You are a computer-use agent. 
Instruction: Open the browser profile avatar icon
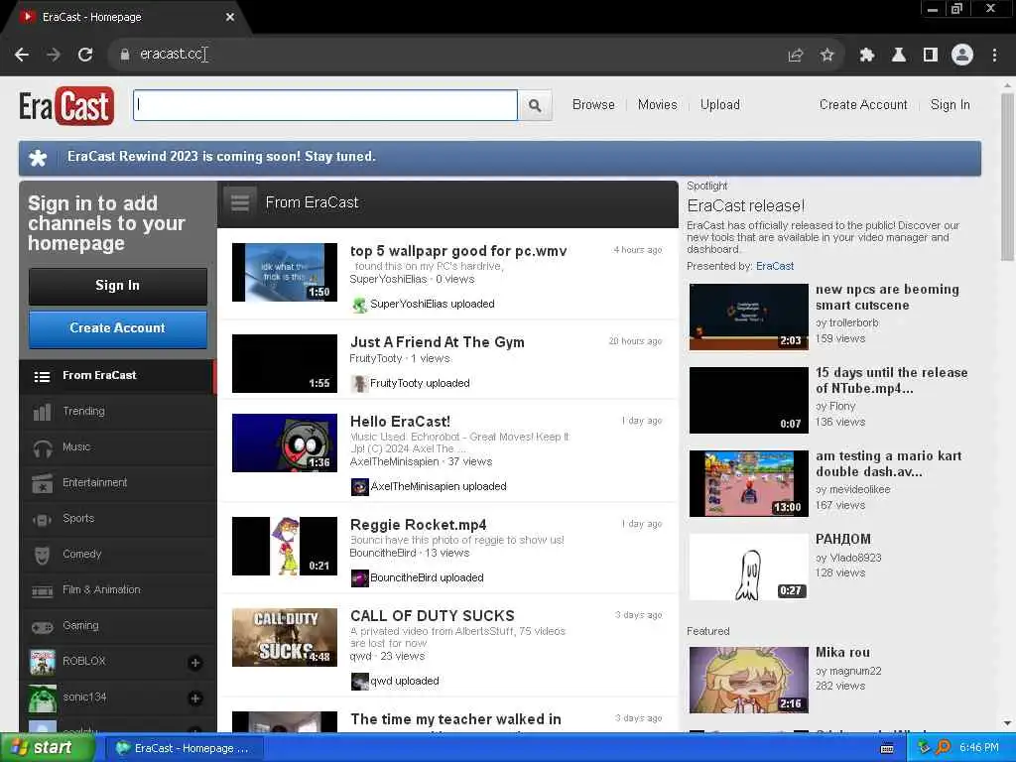coord(962,56)
